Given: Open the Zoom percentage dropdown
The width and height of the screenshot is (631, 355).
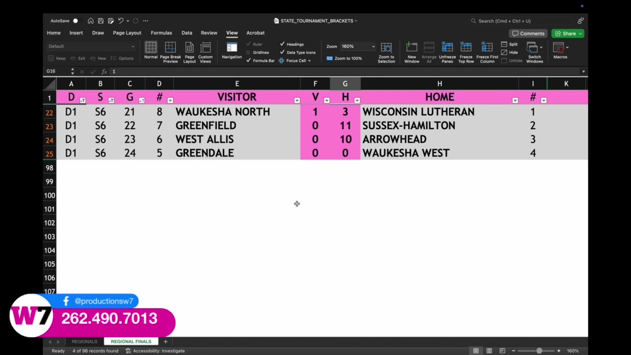Looking at the screenshot, I should pyautogui.click(x=373, y=46).
